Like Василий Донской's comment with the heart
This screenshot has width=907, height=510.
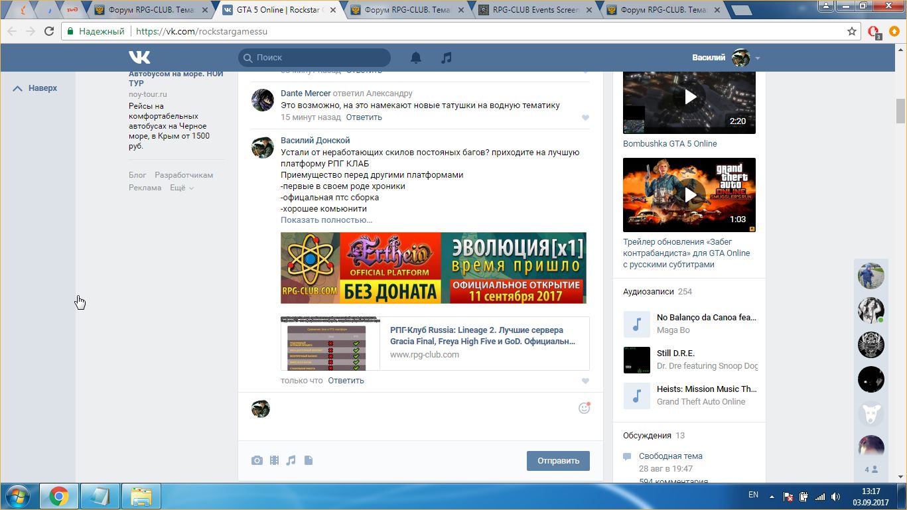coord(585,381)
